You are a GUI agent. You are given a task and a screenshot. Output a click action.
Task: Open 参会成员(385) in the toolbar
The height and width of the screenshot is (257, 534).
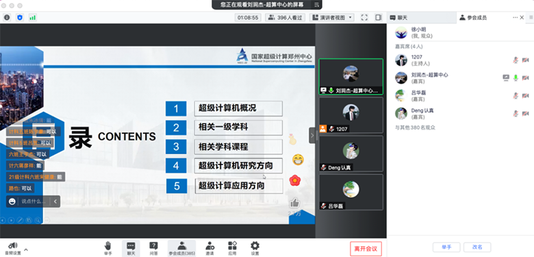[182, 249]
